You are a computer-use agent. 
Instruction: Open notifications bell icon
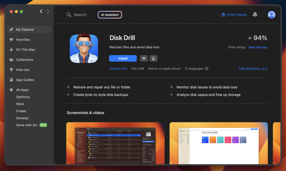tap(255, 15)
